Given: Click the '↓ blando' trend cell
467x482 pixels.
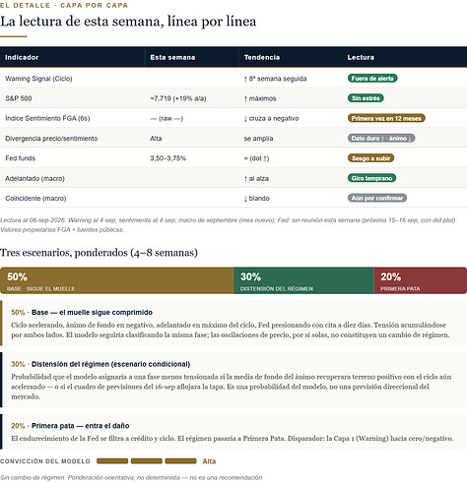Looking at the screenshot, I should (257, 199).
